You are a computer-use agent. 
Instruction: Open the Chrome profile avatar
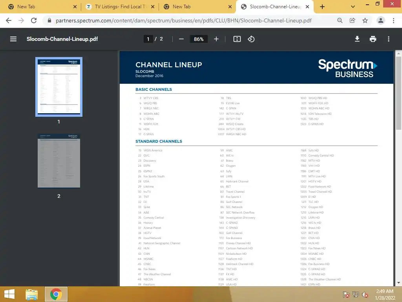pos(381,20)
